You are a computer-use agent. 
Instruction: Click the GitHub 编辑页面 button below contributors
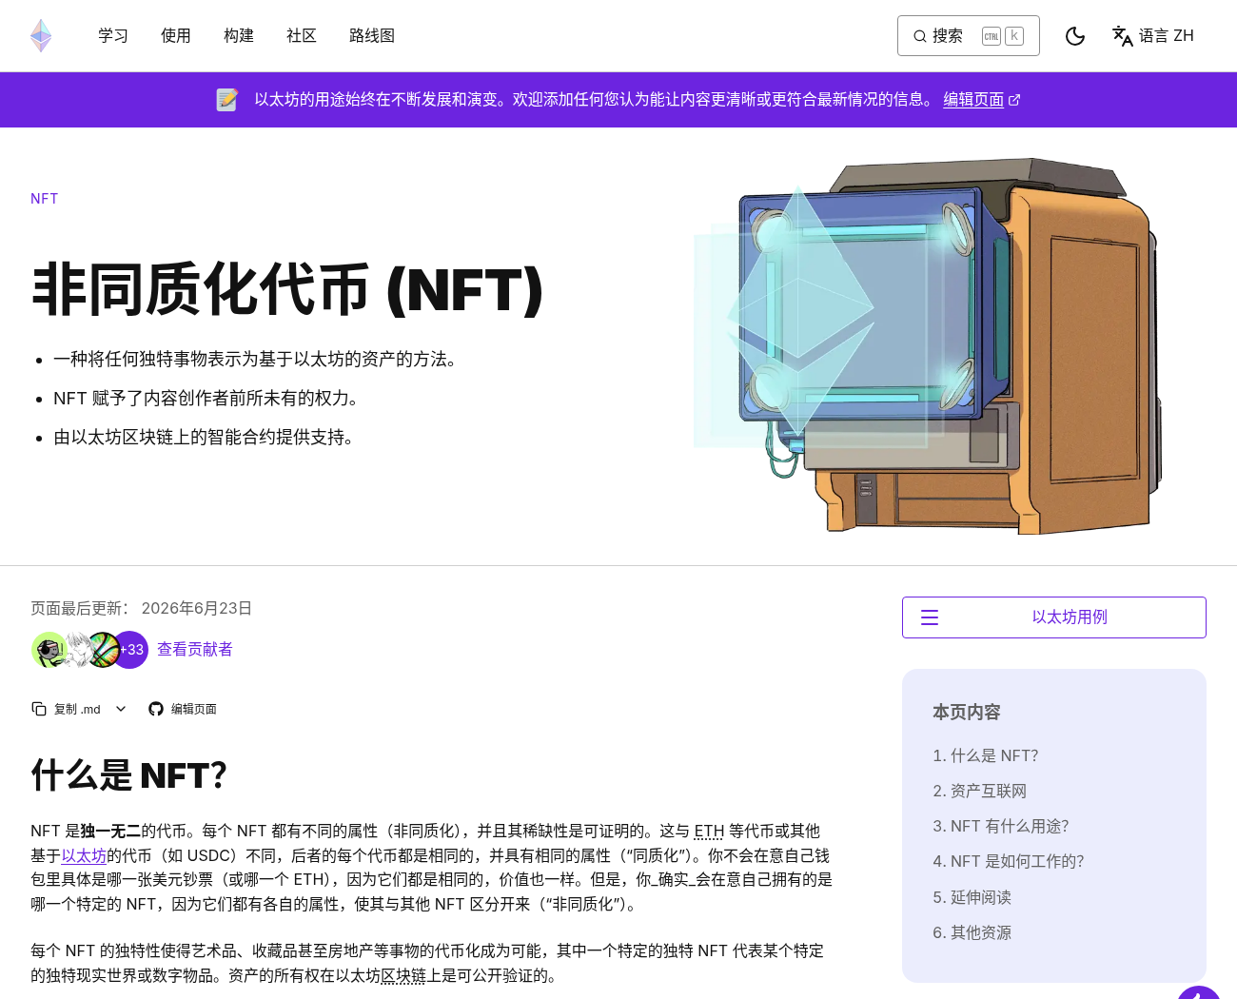tap(183, 709)
